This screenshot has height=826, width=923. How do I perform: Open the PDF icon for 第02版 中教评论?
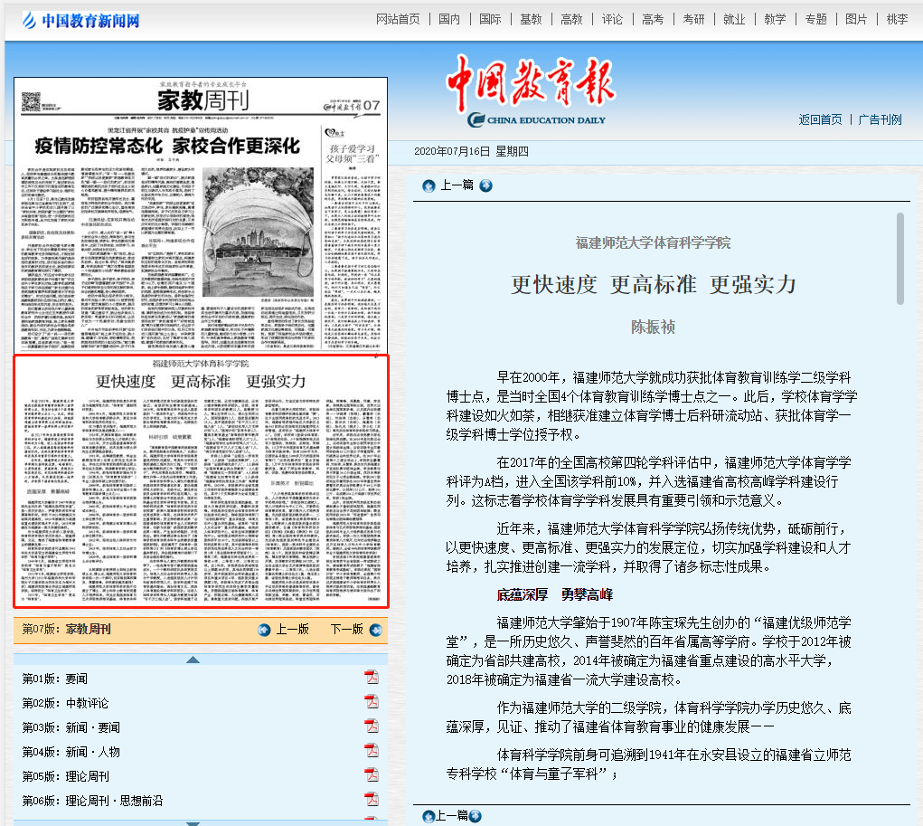[371, 703]
